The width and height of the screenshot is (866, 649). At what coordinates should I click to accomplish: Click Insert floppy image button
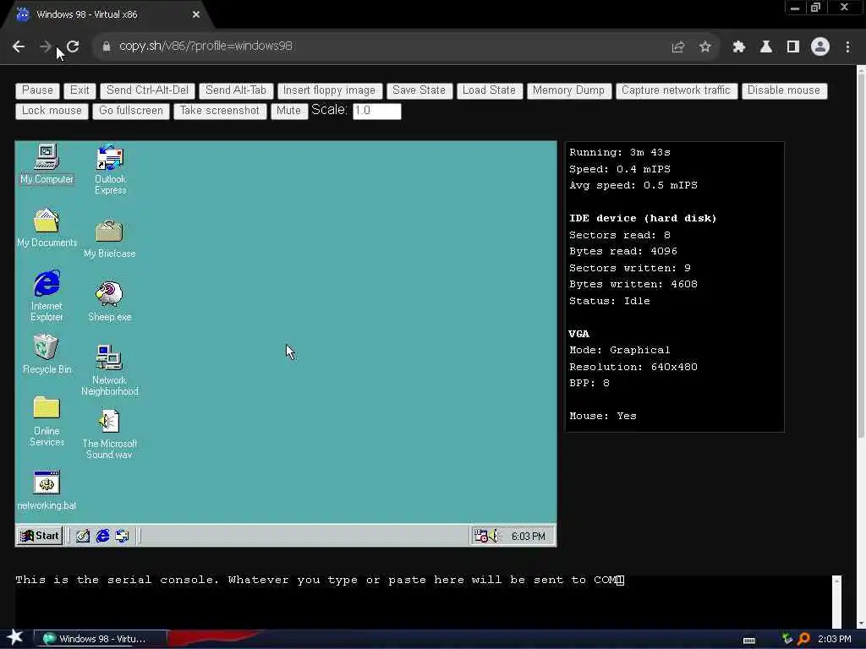[329, 90]
